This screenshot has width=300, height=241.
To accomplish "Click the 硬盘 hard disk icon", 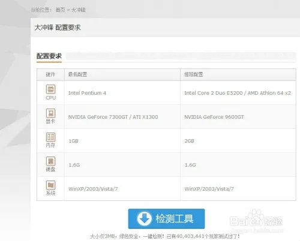I will (x=50, y=161).
